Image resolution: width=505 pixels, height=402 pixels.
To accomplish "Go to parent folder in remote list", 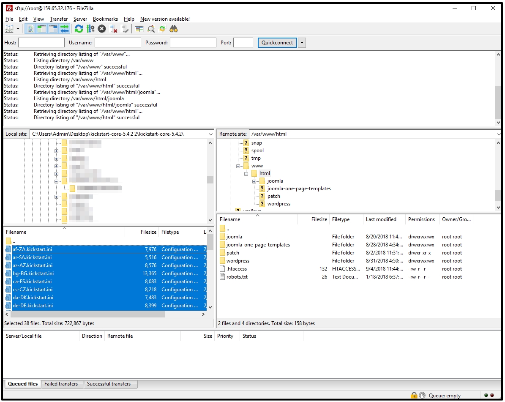I will point(224,229).
